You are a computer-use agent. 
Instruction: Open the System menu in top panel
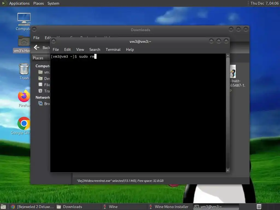coord(53,3)
